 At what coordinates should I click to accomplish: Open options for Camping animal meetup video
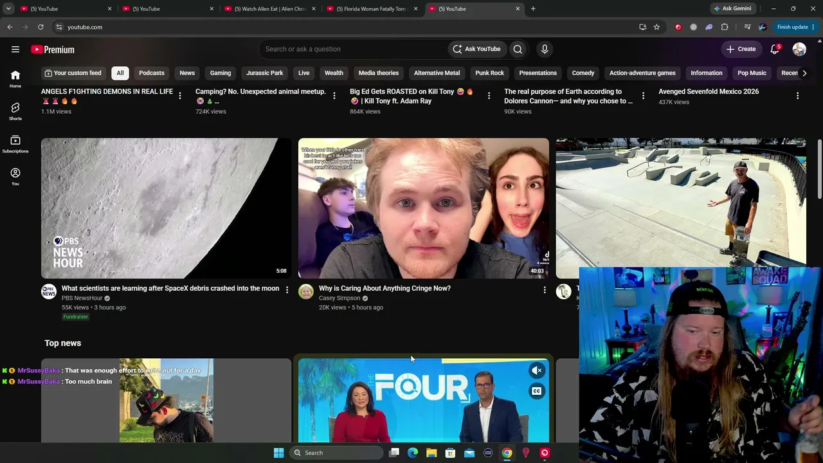334,96
